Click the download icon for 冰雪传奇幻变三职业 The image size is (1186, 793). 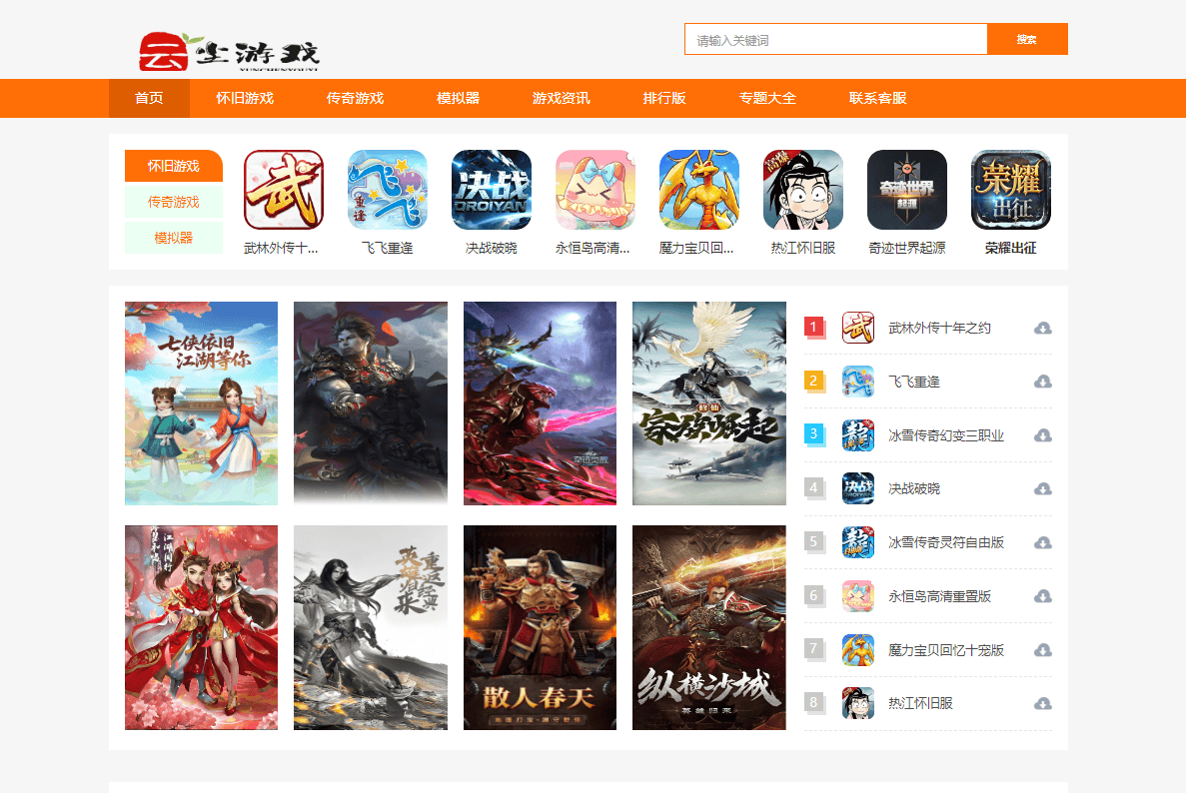click(x=1043, y=435)
